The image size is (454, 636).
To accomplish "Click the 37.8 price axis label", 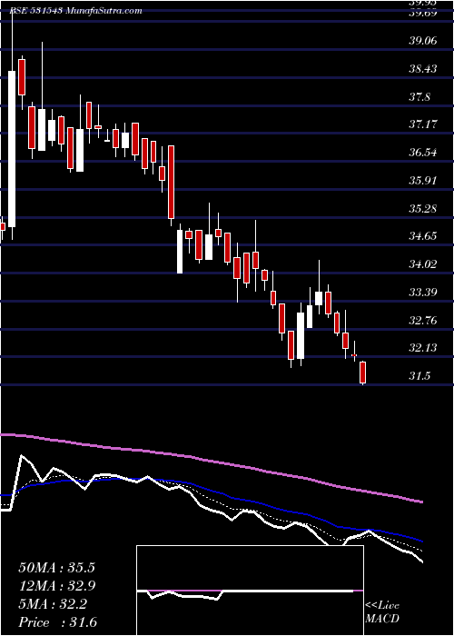I will (420, 97).
